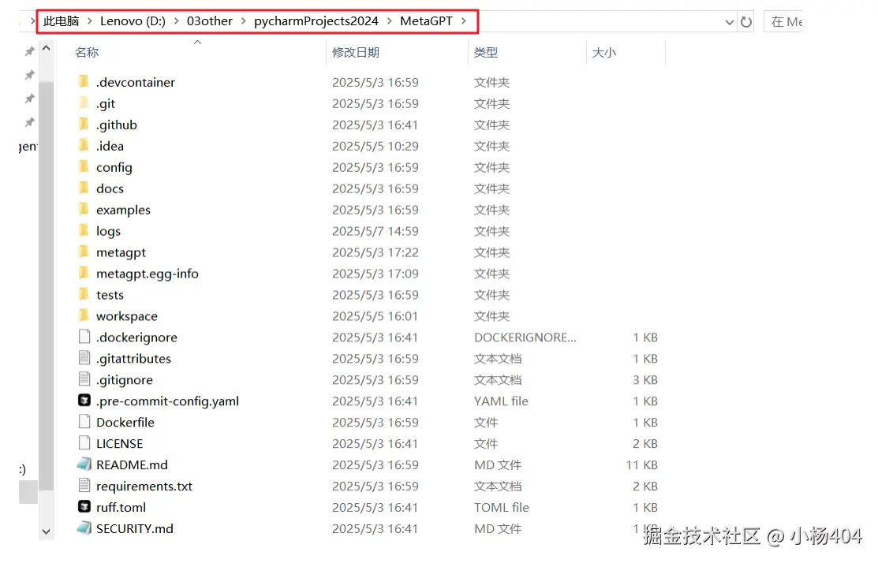This screenshot has height=563, width=878.
Task: Click the logs folder icon
Action: [x=84, y=230]
